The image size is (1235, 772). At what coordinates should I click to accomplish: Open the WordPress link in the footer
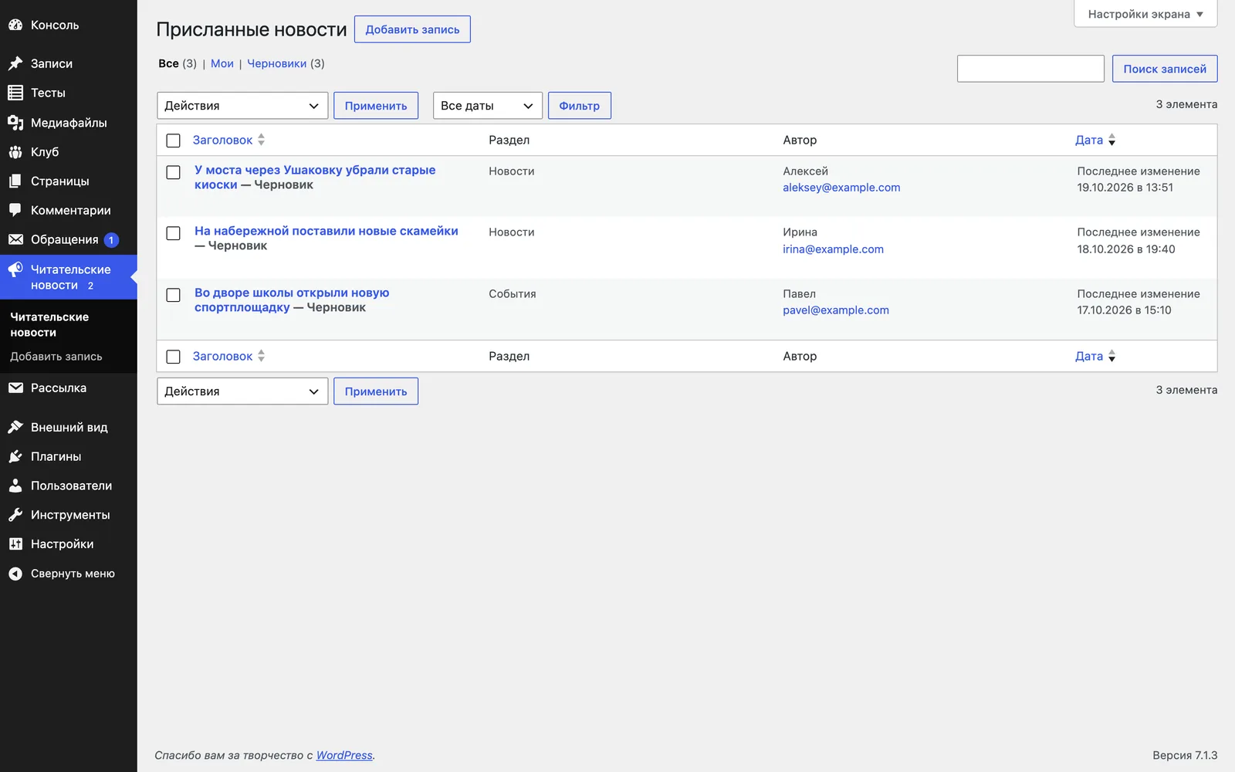(x=344, y=755)
